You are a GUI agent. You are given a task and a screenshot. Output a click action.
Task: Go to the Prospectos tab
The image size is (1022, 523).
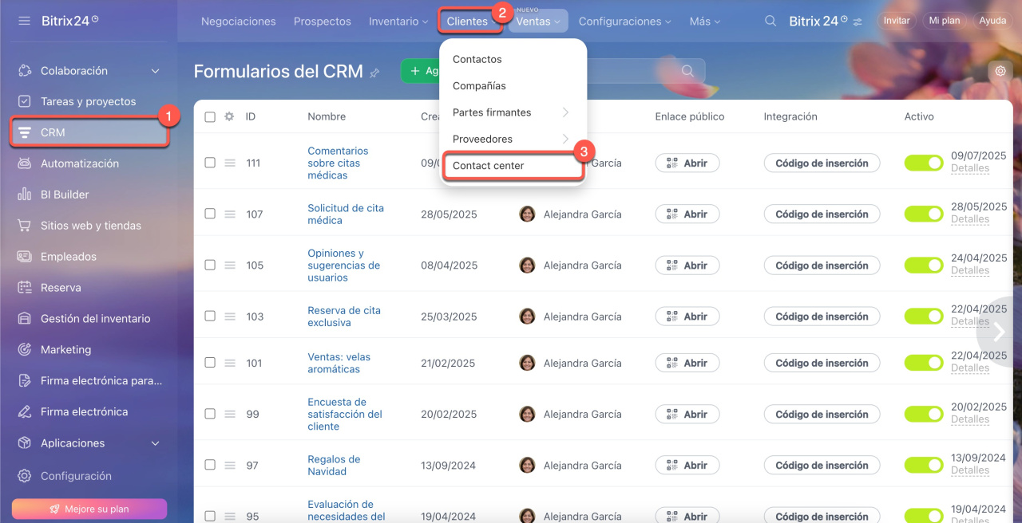click(x=323, y=22)
